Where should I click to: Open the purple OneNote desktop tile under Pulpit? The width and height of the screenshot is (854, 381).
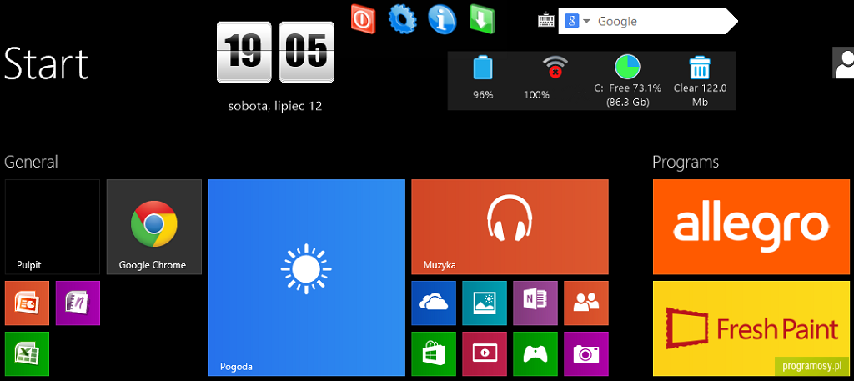(x=78, y=303)
